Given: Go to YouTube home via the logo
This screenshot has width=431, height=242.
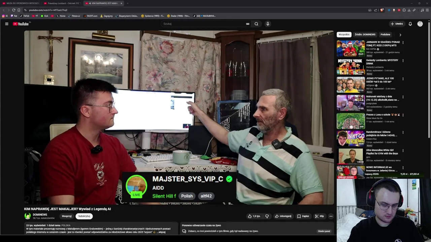Looking at the screenshot, I should coord(21,24).
